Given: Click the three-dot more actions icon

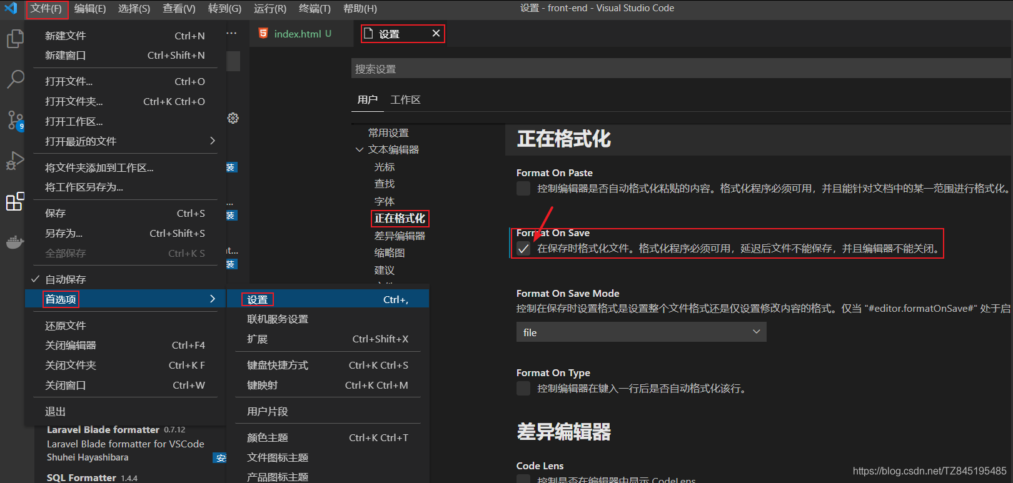Looking at the screenshot, I should pyautogui.click(x=231, y=33).
